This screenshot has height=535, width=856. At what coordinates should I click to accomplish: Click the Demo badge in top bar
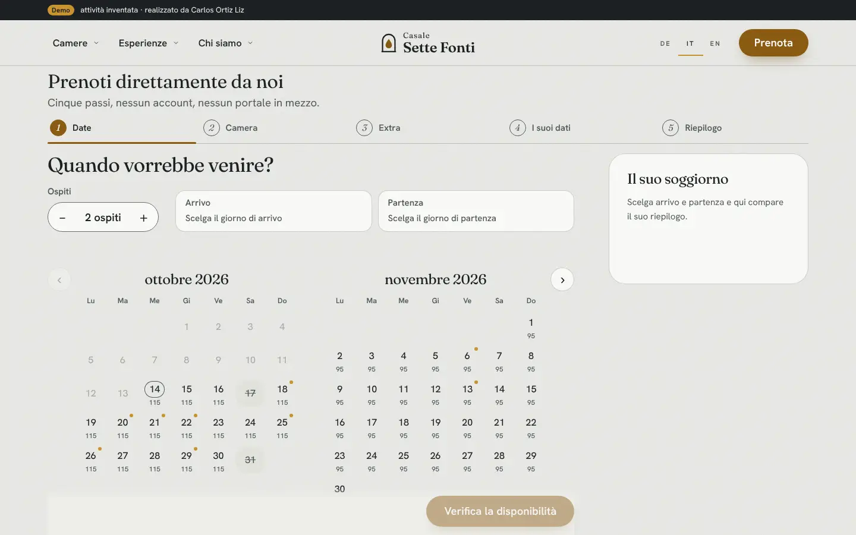click(61, 10)
